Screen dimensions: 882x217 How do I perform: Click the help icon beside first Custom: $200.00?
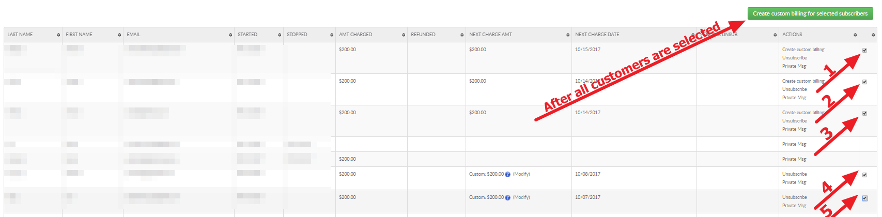tap(507, 175)
